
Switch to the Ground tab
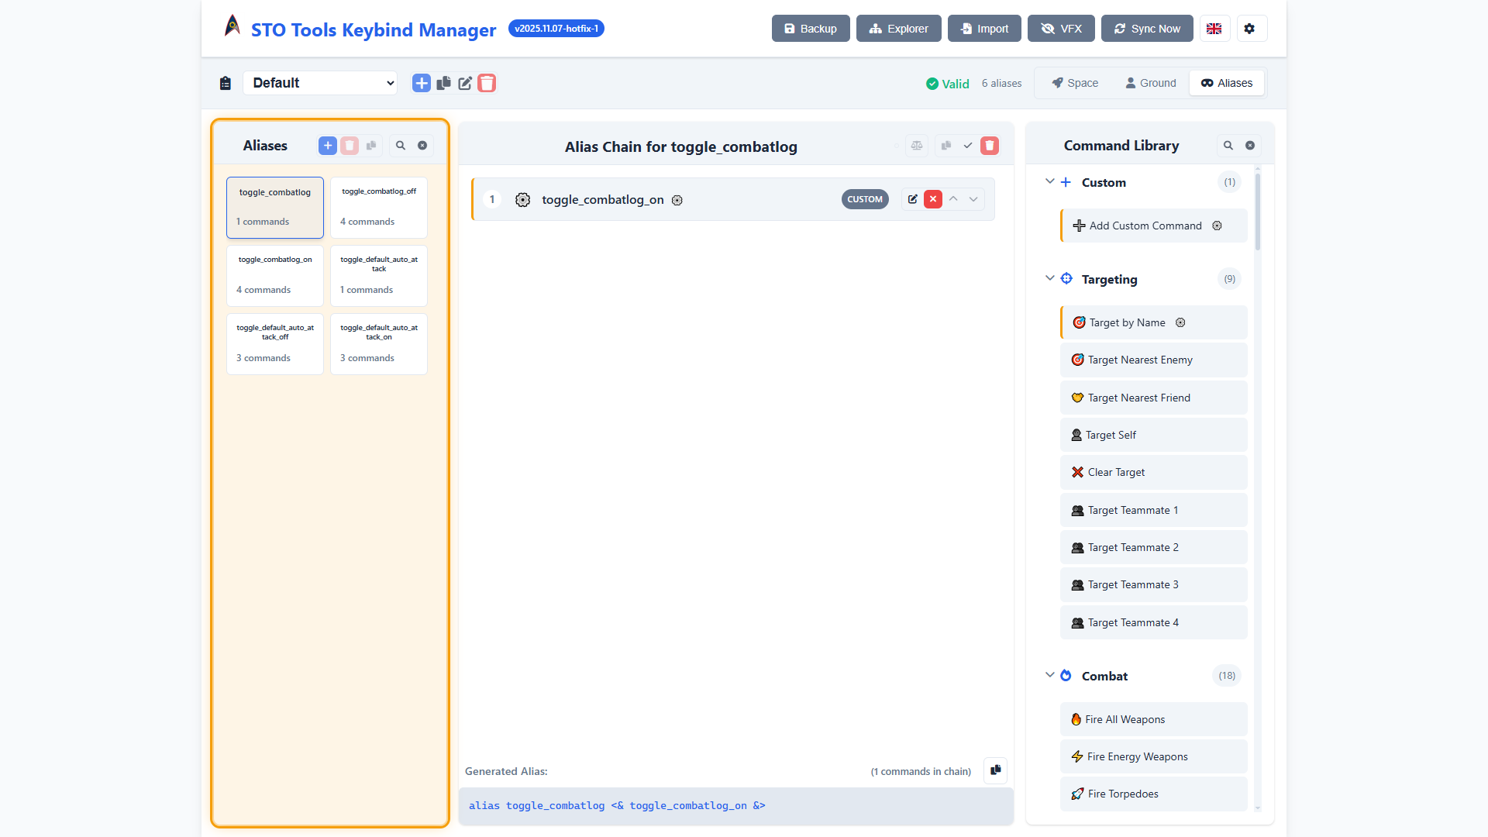pyautogui.click(x=1151, y=83)
